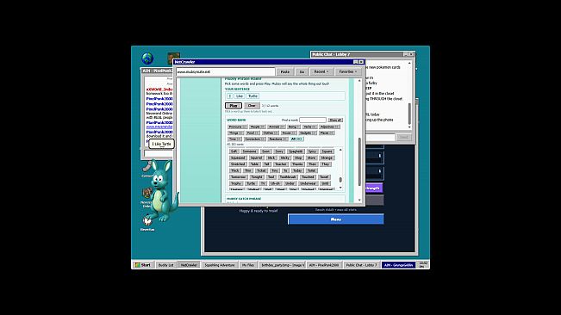The height and width of the screenshot is (315, 561).
Task: Remove the word 'I' from your sentence
Action: pos(230,96)
